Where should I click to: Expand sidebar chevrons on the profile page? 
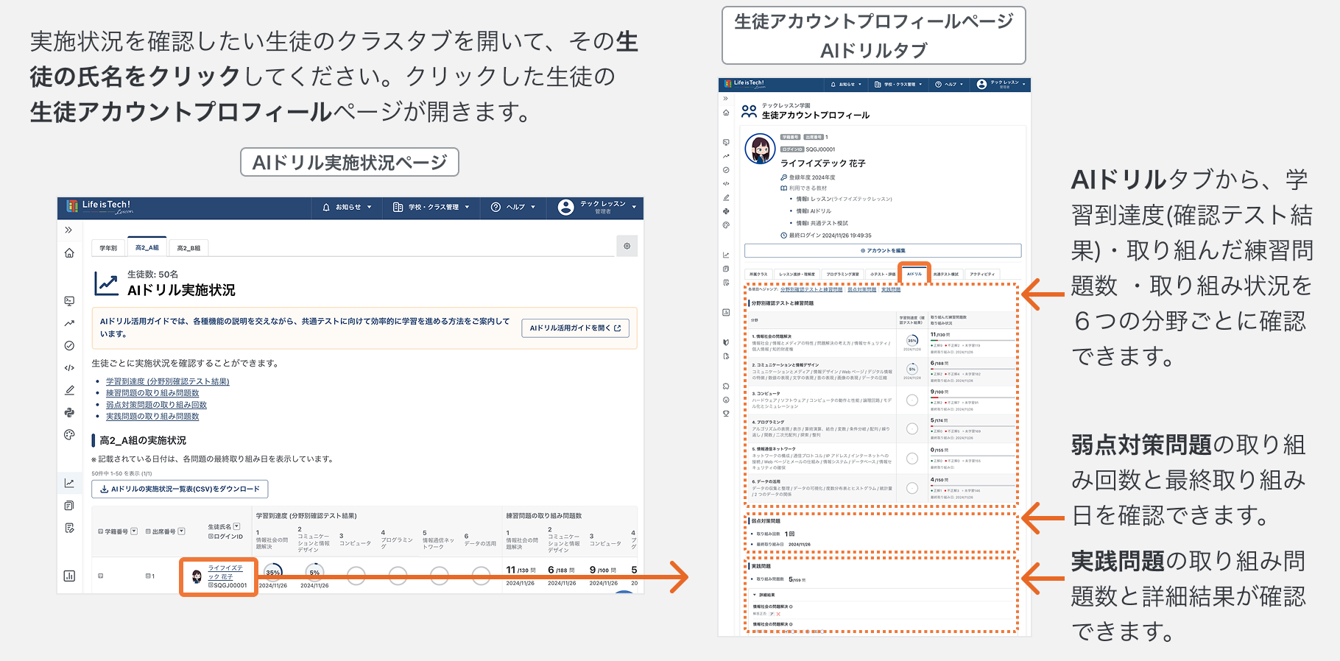(x=726, y=98)
